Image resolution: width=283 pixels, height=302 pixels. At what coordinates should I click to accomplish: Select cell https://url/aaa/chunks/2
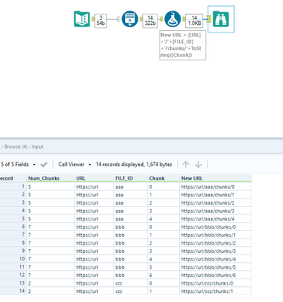click(215, 203)
